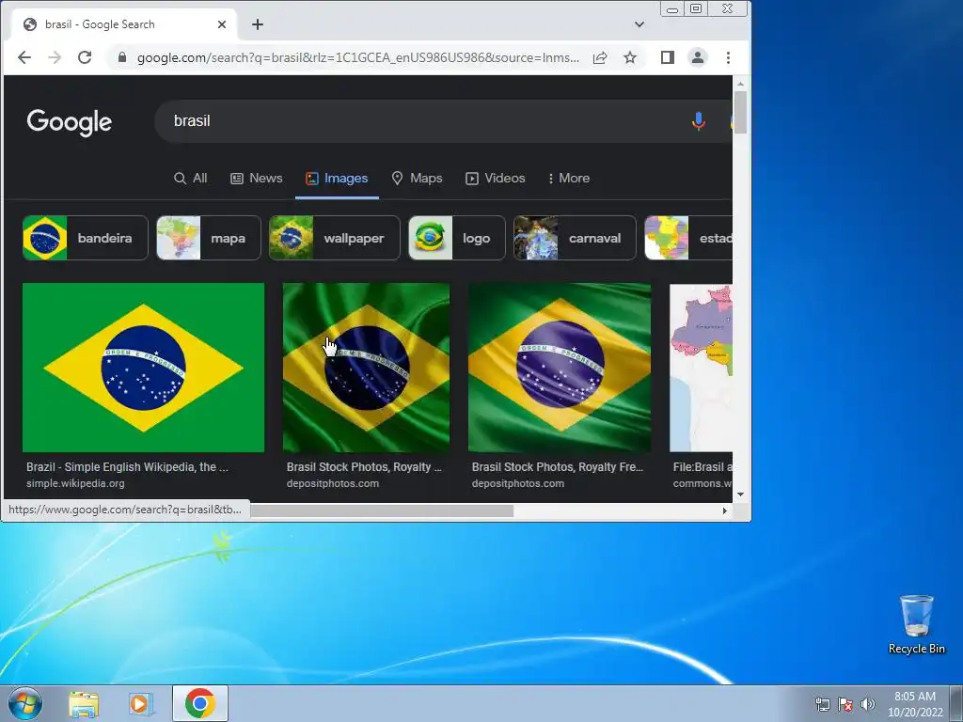Click the page scroll-up arrow
The height and width of the screenshot is (722, 963).
(741, 84)
